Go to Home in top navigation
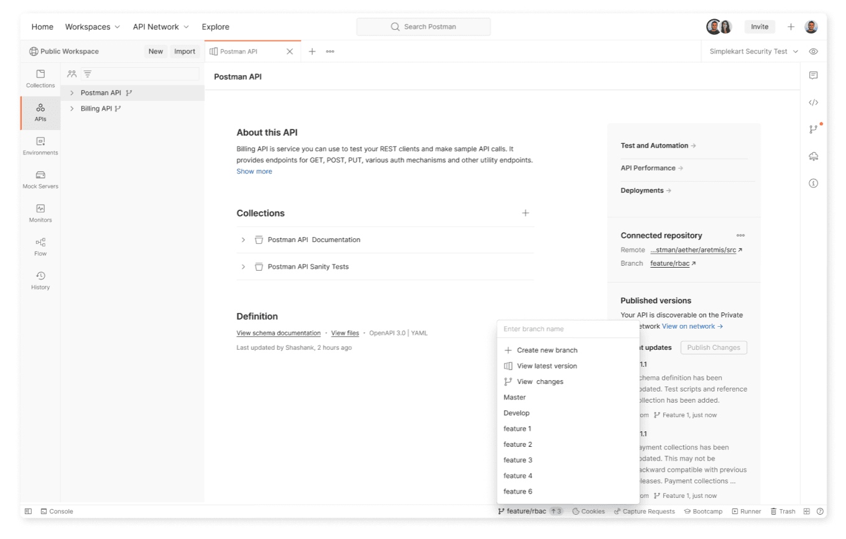 pyautogui.click(x=42, y=27)
